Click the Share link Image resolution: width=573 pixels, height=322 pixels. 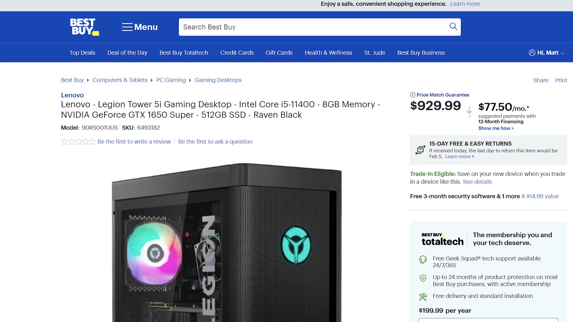click(x=541, y=80)
